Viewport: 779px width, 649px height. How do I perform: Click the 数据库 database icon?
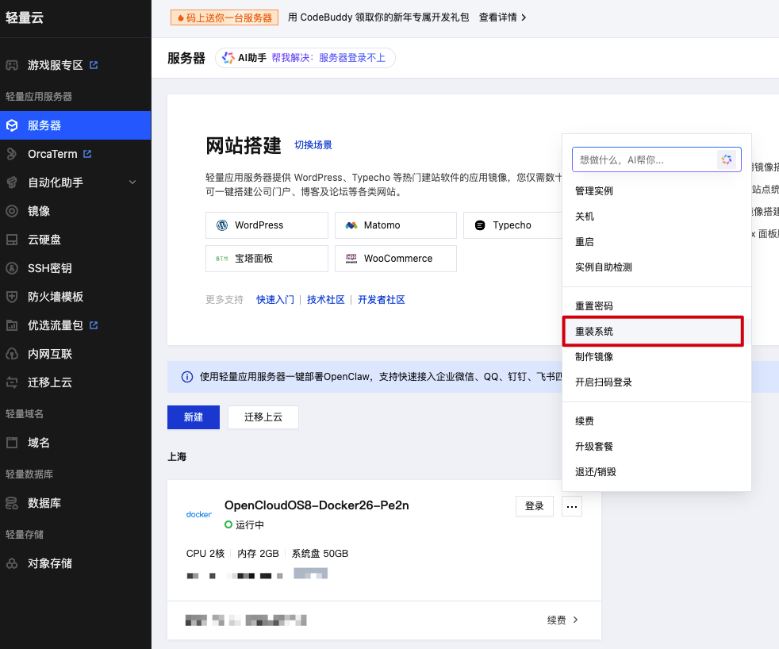[12, 503]
